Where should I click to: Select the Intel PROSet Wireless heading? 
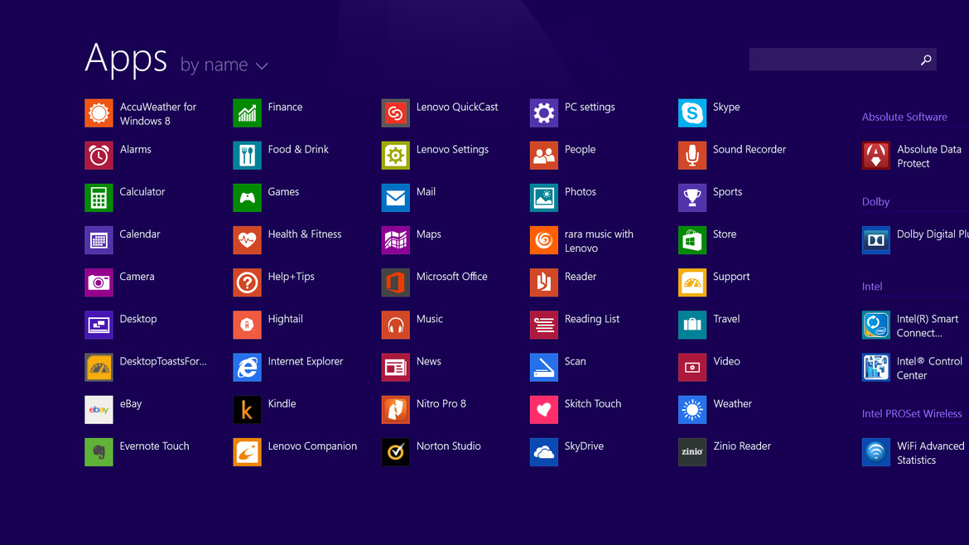(x=912, y=414)
